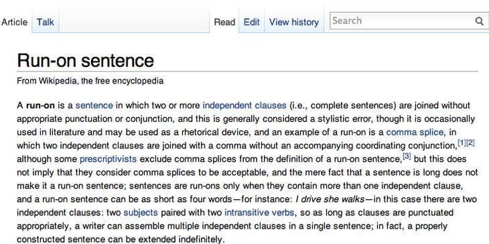
Task: Click the "Run-on sentence" page heading
Action: [x=86, y=60]
